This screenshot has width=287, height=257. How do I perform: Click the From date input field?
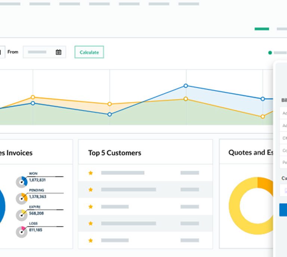tap(44, 52)
